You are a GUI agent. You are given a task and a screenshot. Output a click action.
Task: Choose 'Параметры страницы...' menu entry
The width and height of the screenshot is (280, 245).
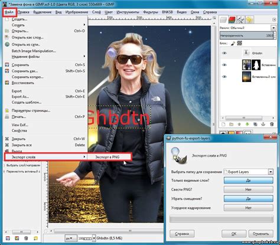[45, 110]
